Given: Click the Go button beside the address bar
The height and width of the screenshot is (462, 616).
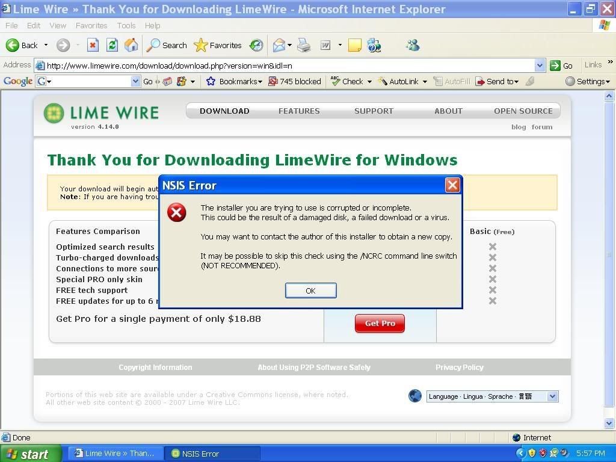Looking at the screenshot, I should point(561,66).
